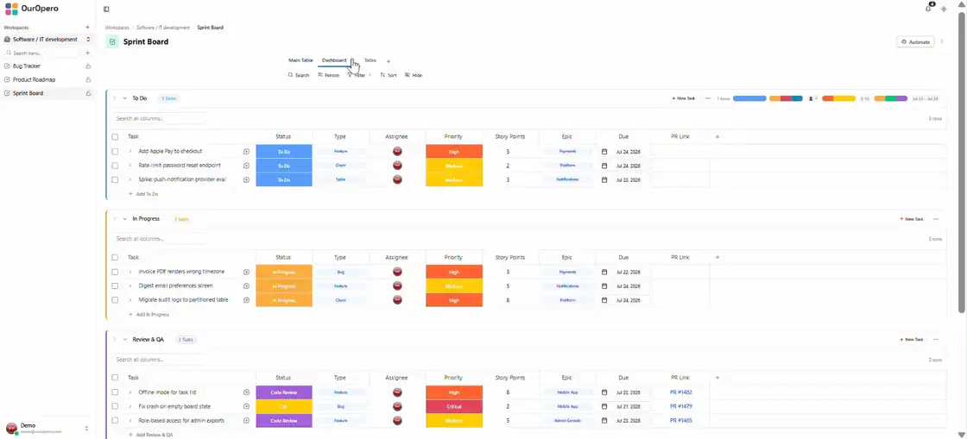This screenshot has height=439, width=967.
Task: Check the Rate-limit password reset endpoint row
Action: [x=115, y=166]
